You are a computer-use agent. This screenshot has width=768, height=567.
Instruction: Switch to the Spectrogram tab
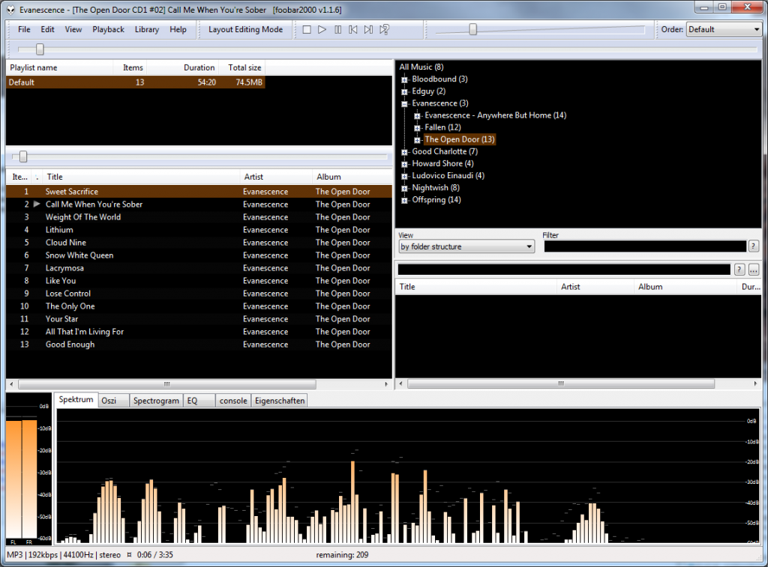[x=156, y=401]
